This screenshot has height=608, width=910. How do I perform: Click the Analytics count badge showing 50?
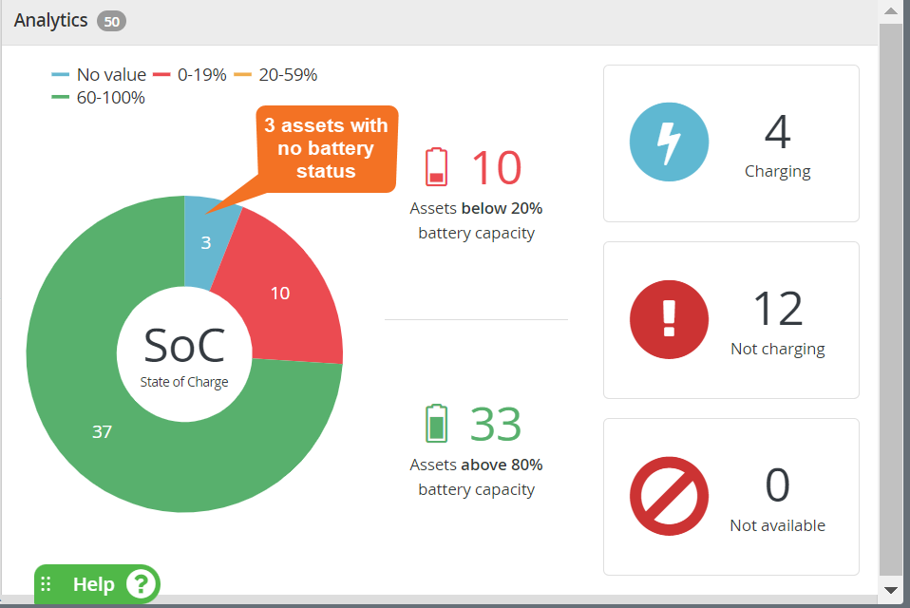click(x=111, y=22)
